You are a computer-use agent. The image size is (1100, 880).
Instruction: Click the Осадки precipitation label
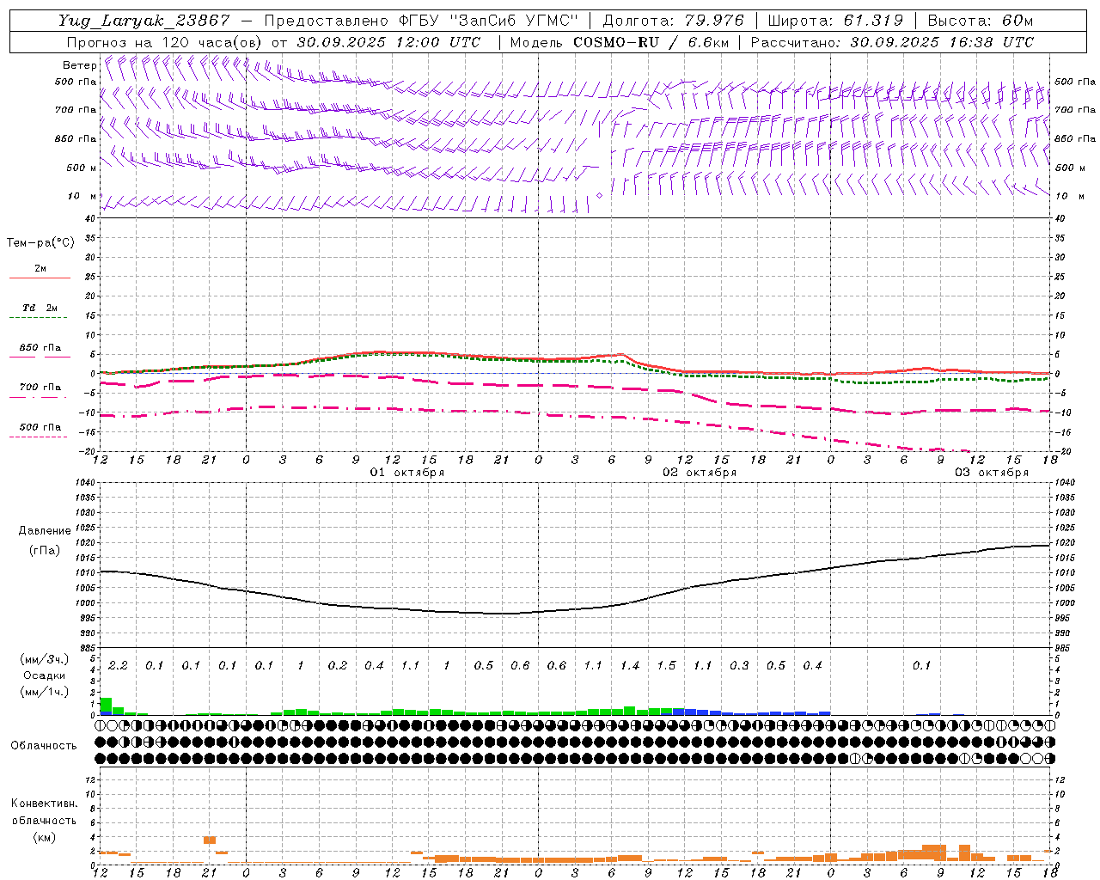(45, 676)
